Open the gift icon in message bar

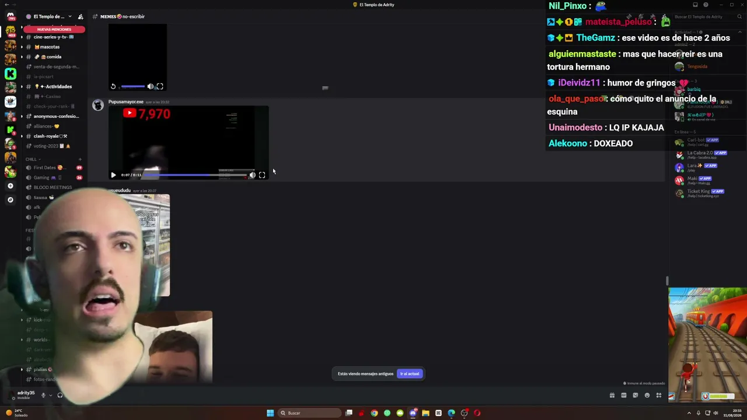tap(612, 395)
